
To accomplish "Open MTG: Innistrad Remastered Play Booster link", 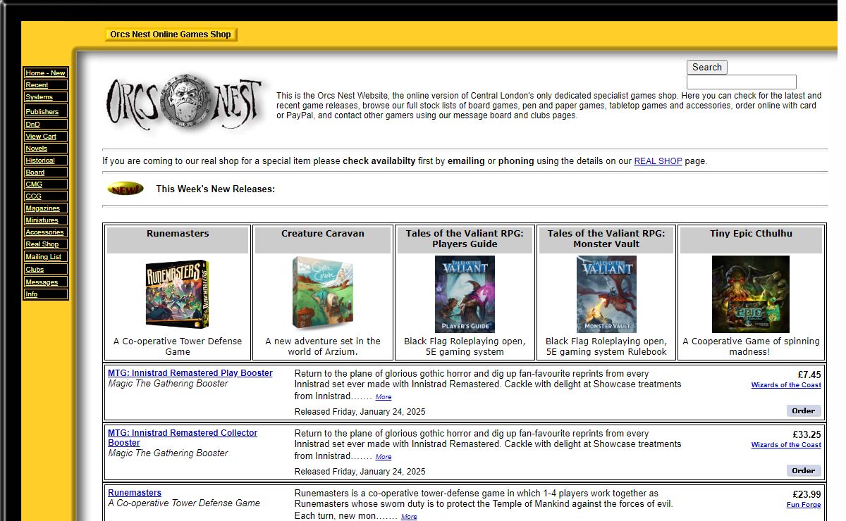I will click(190, 373).
